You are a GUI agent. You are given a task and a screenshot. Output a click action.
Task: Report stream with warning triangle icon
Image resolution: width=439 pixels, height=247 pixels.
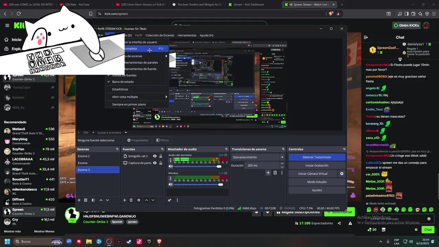350,223
